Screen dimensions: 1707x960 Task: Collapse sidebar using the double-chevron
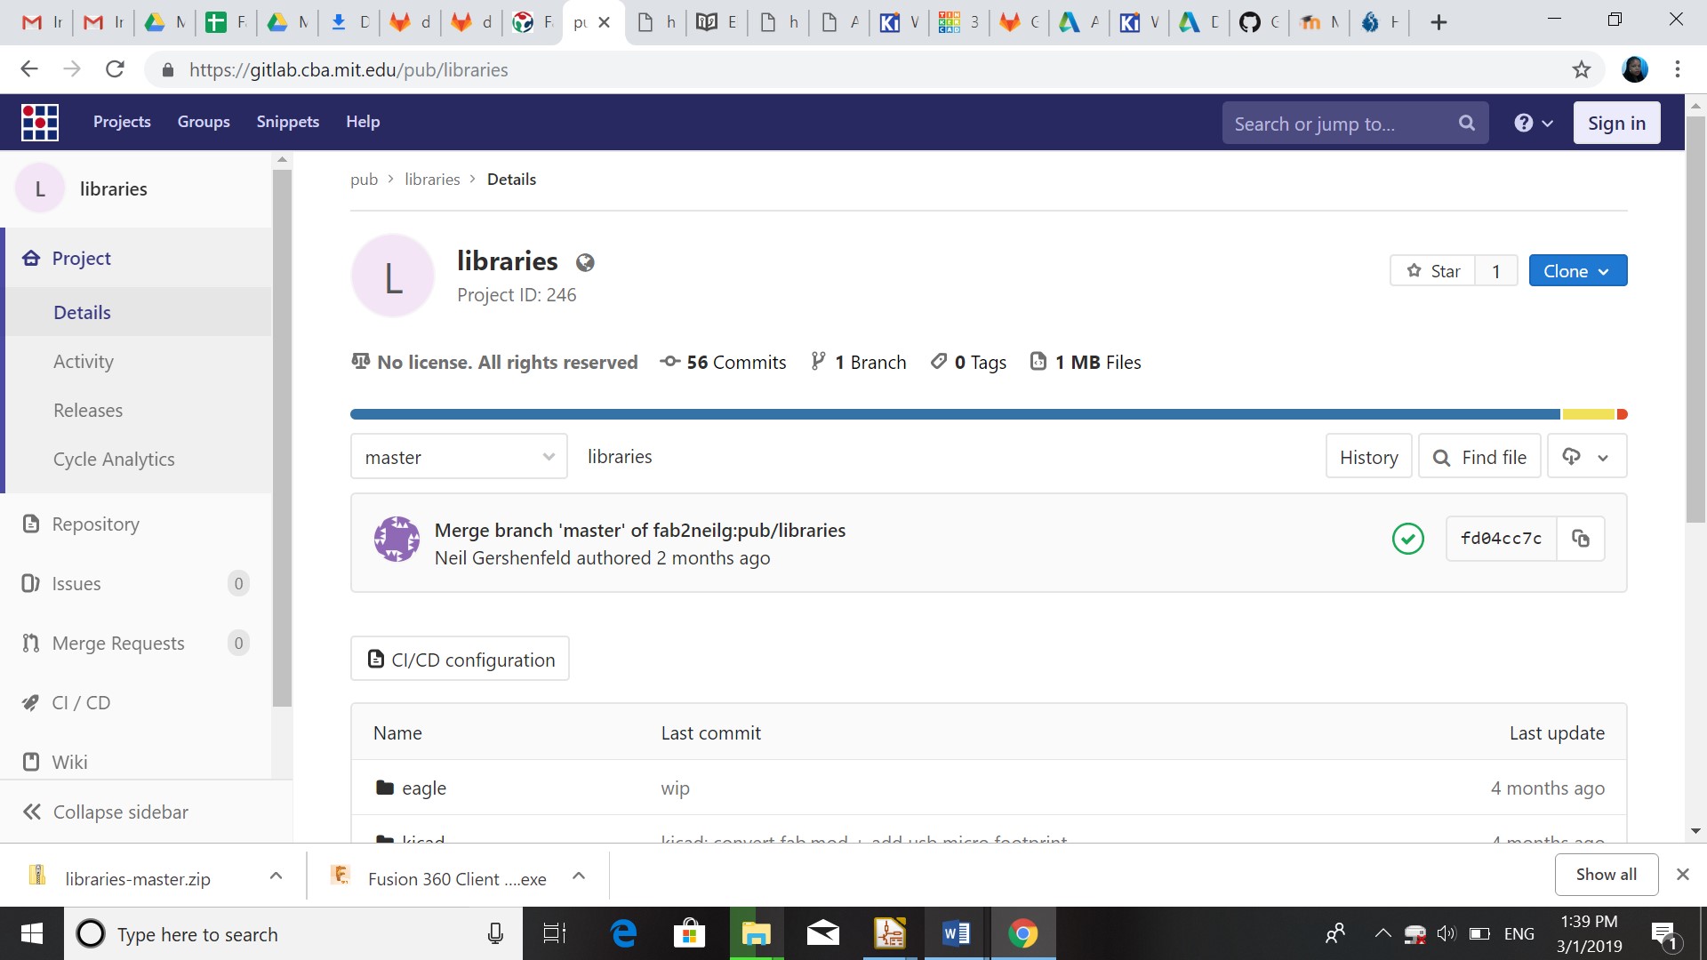point(33,812)
